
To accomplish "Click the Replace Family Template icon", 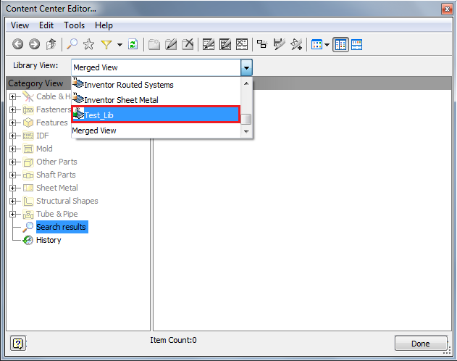I will pyautogui.click(x=262, y=44).
